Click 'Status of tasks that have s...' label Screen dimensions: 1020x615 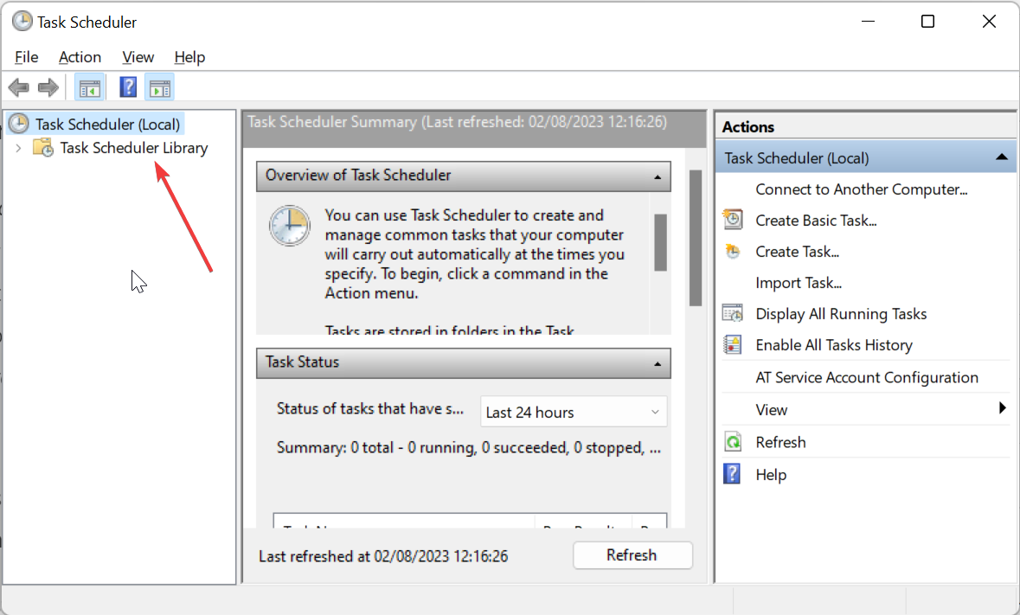click(370, 409)
